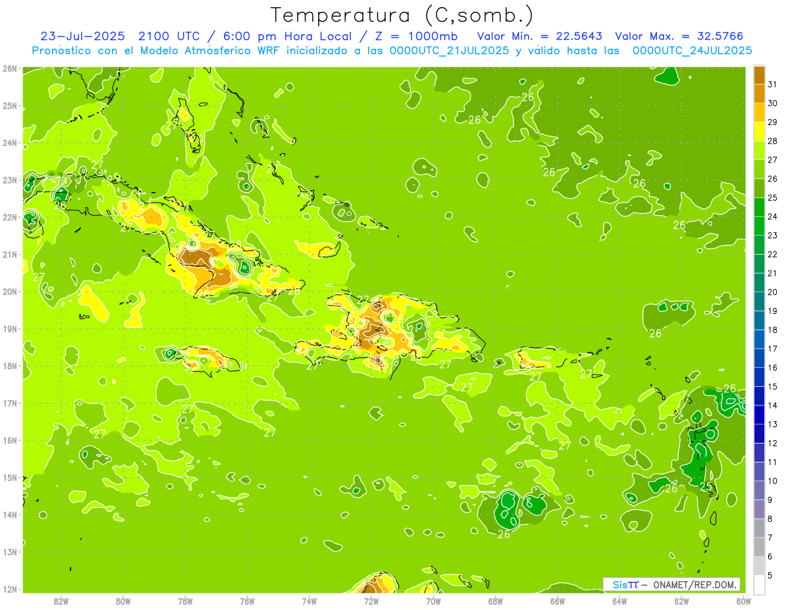Screen dimensions: 790x610
Task: Click the 26N latitude axis label
Action: (x=10, y=68)
